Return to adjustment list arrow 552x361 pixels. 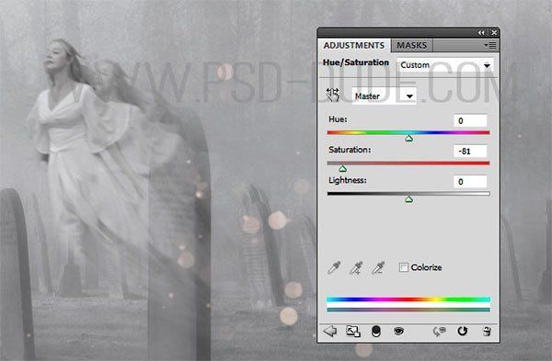pos(330,331)
